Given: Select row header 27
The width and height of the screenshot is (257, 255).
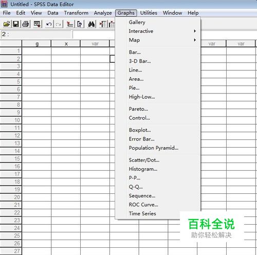Looking at the screenshot, I should coord(11,251).
